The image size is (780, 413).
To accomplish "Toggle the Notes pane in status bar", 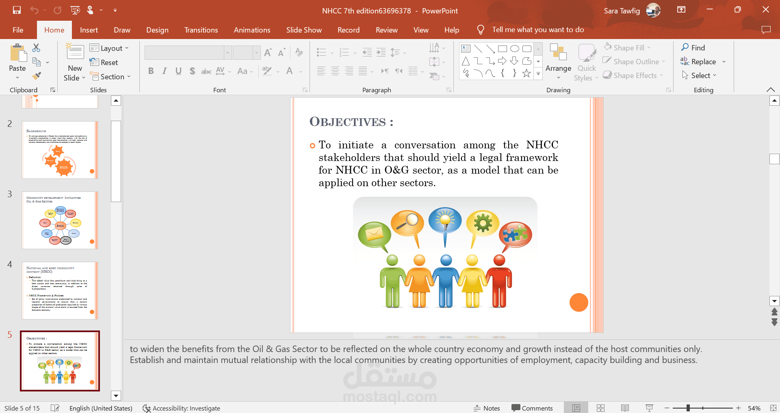I will [487, 408].
